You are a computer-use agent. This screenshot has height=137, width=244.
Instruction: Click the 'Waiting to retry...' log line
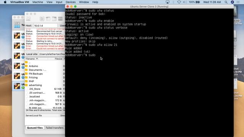point(45,41)
